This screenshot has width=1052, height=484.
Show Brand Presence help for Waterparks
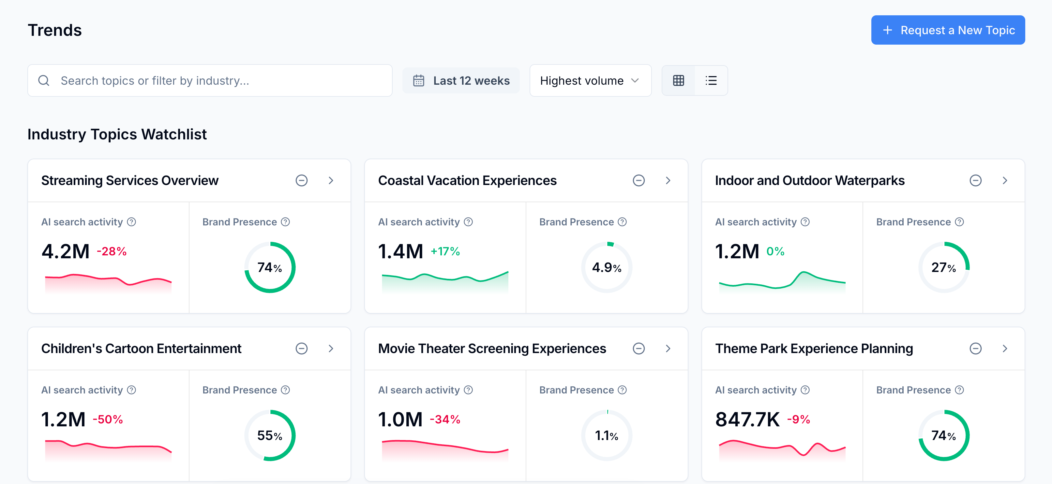point(959,222)
